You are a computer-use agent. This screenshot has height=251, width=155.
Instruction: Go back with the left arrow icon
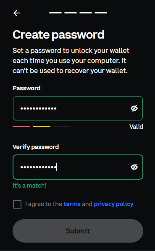tap(17, 13)
